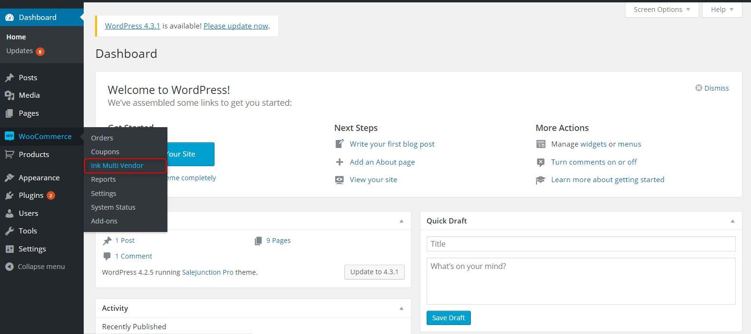Open Turn comments on or off link
This screenshot has height=334, width=751.
pos(594,162)
